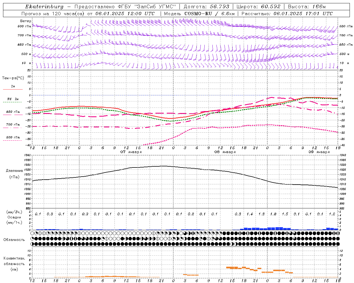Click the 'Высота: 166м' header value
The height and width of the screenshot is (283, 354).
point(307,7)
